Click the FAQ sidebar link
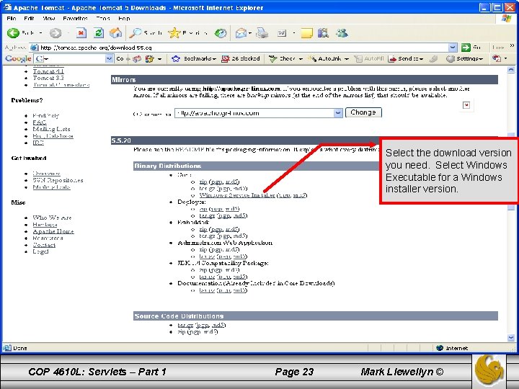The width and height of the screenshot is (519, 389). 40,122
